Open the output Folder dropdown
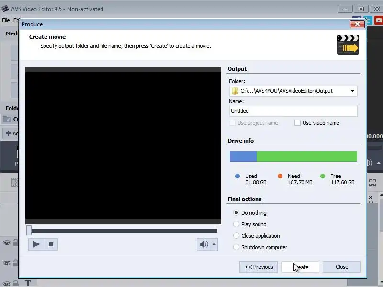Image resolution: width=383 pixels, height=287 pixels. click(x=352, y=91)
